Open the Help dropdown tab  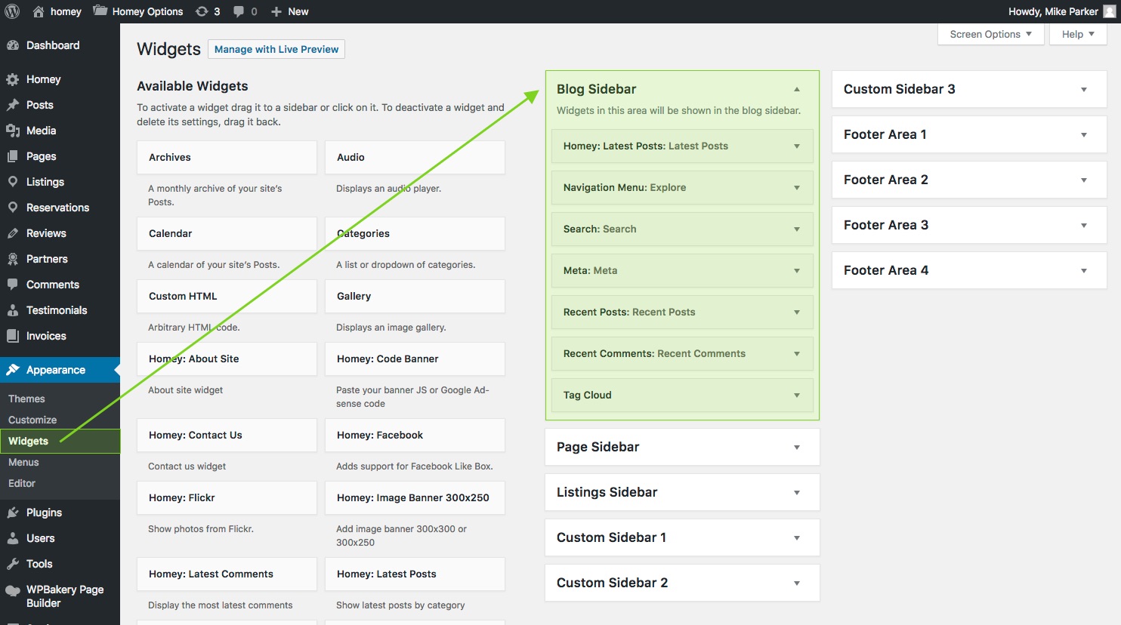pos(1078,34)
